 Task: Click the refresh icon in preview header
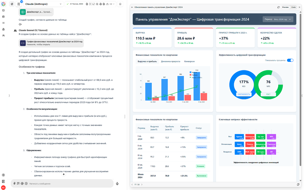[279, 7]
